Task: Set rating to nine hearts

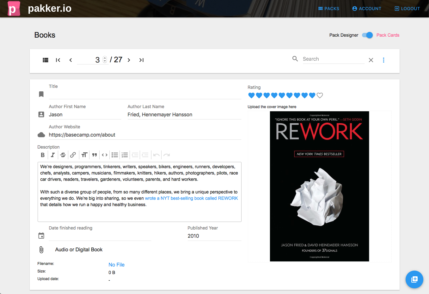Action: 312,95
